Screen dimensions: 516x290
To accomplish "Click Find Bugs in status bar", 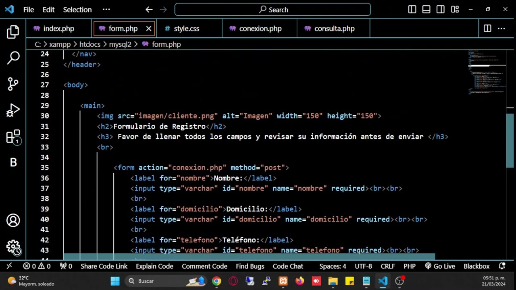I will click(x=250, y=266).
